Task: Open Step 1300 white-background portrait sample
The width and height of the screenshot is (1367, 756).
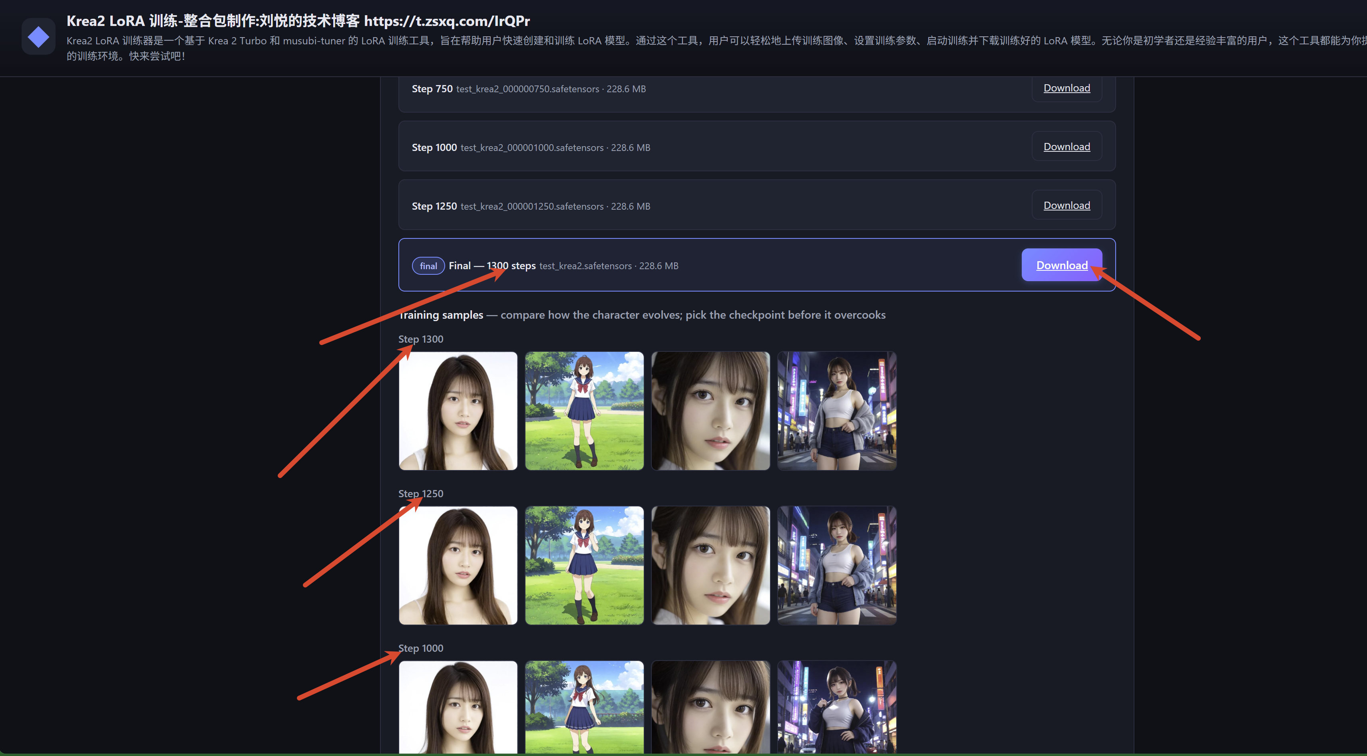Action: [x=458, y=411]
